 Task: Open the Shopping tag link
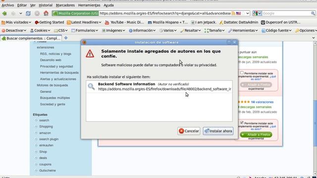(x=46, y=127)
